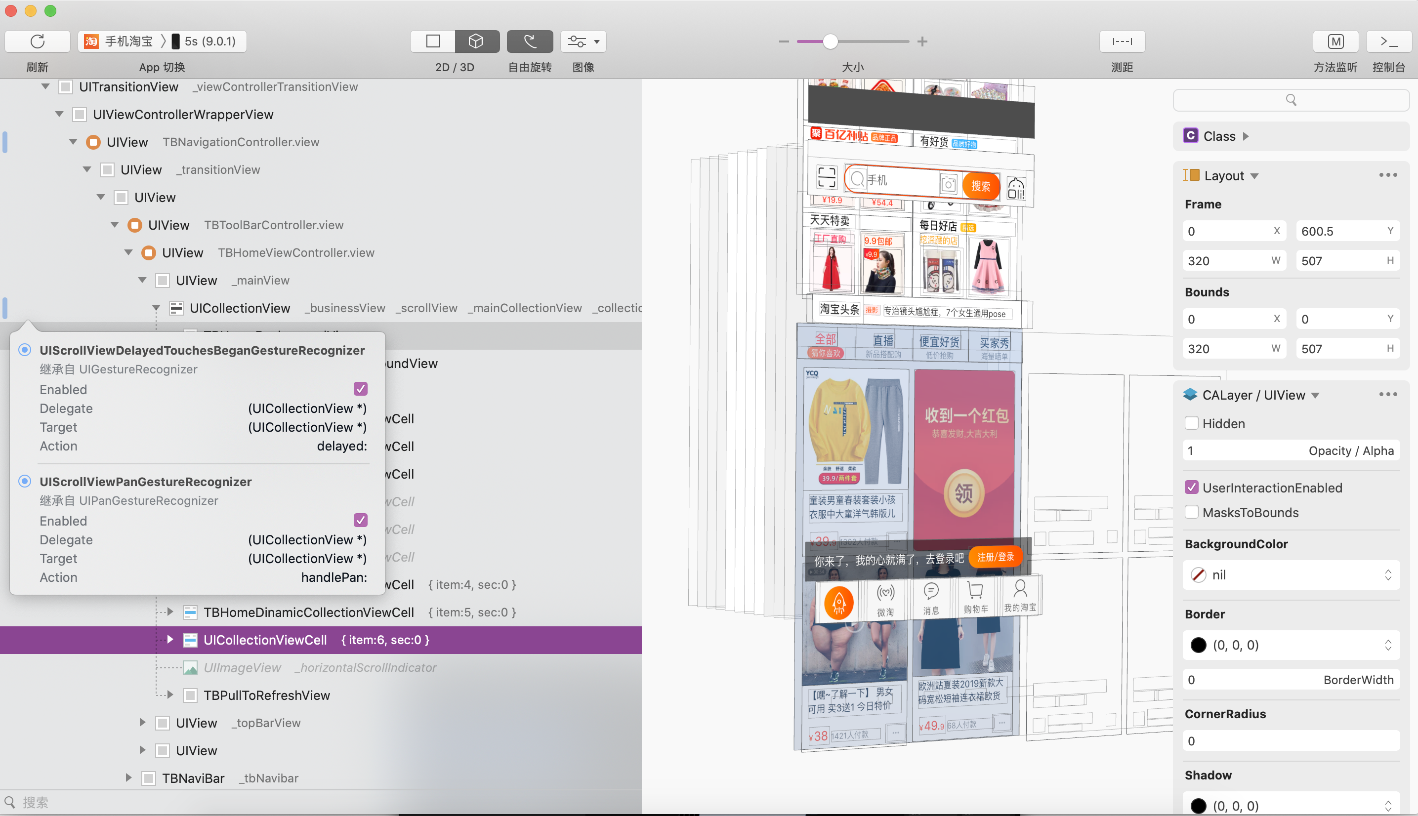The width and height of the screenshot is (1418, 816).
Task: Activate the distance measuring tool
Action: click(x=1122, y=41)
